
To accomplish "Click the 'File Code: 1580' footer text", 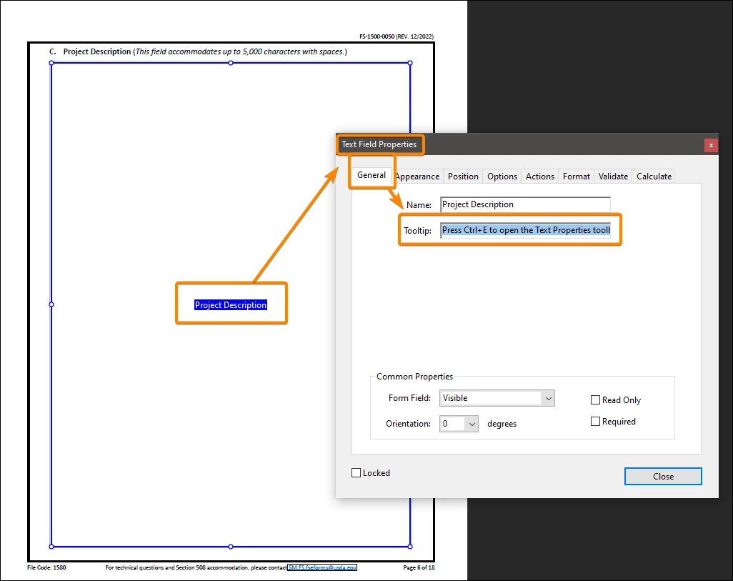I will click(46, 567).
